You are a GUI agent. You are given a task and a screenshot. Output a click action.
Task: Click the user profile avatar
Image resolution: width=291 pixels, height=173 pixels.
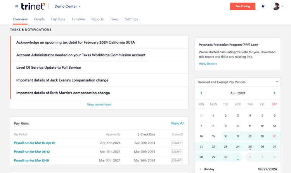[276, 6]
